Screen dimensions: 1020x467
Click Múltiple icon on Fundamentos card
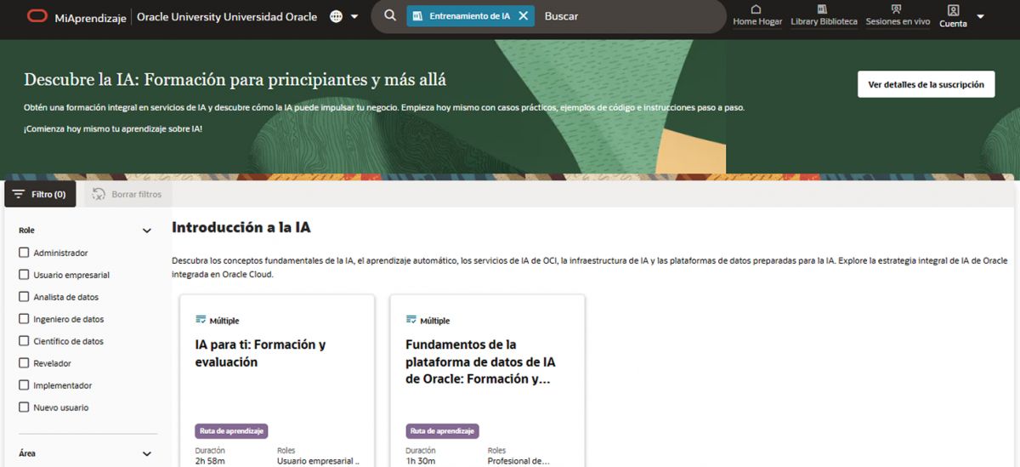[411, 320]
